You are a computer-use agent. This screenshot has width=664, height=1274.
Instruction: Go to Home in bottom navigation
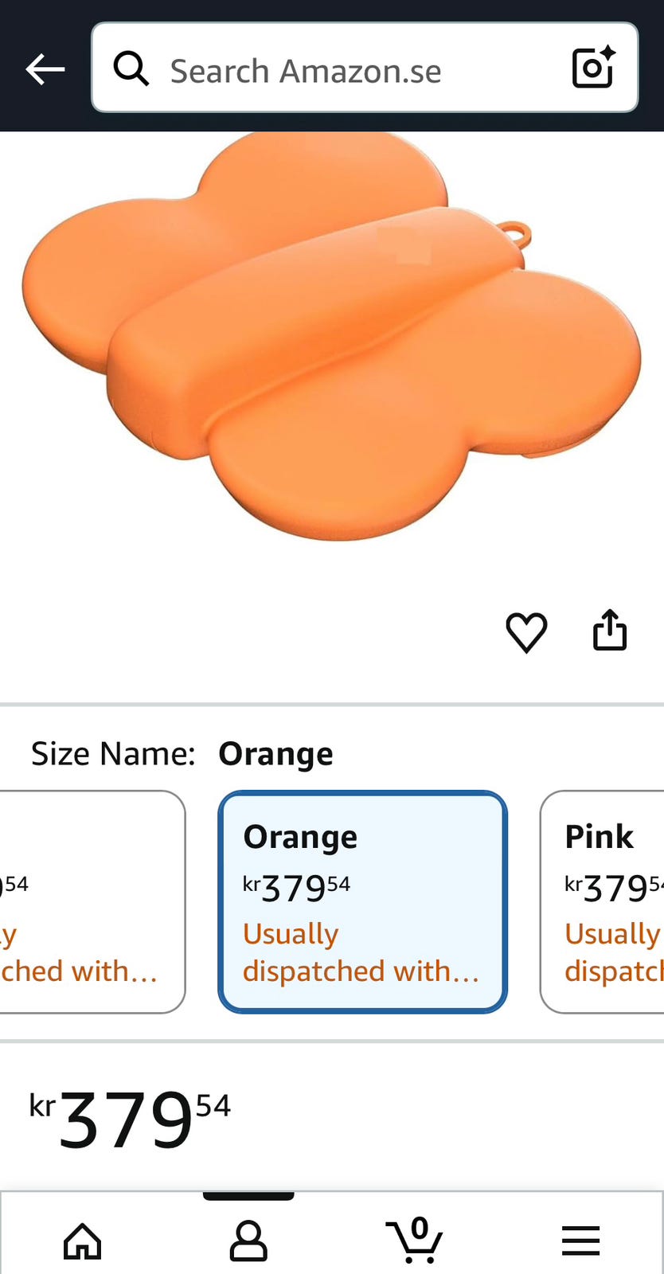point(83,1241)
